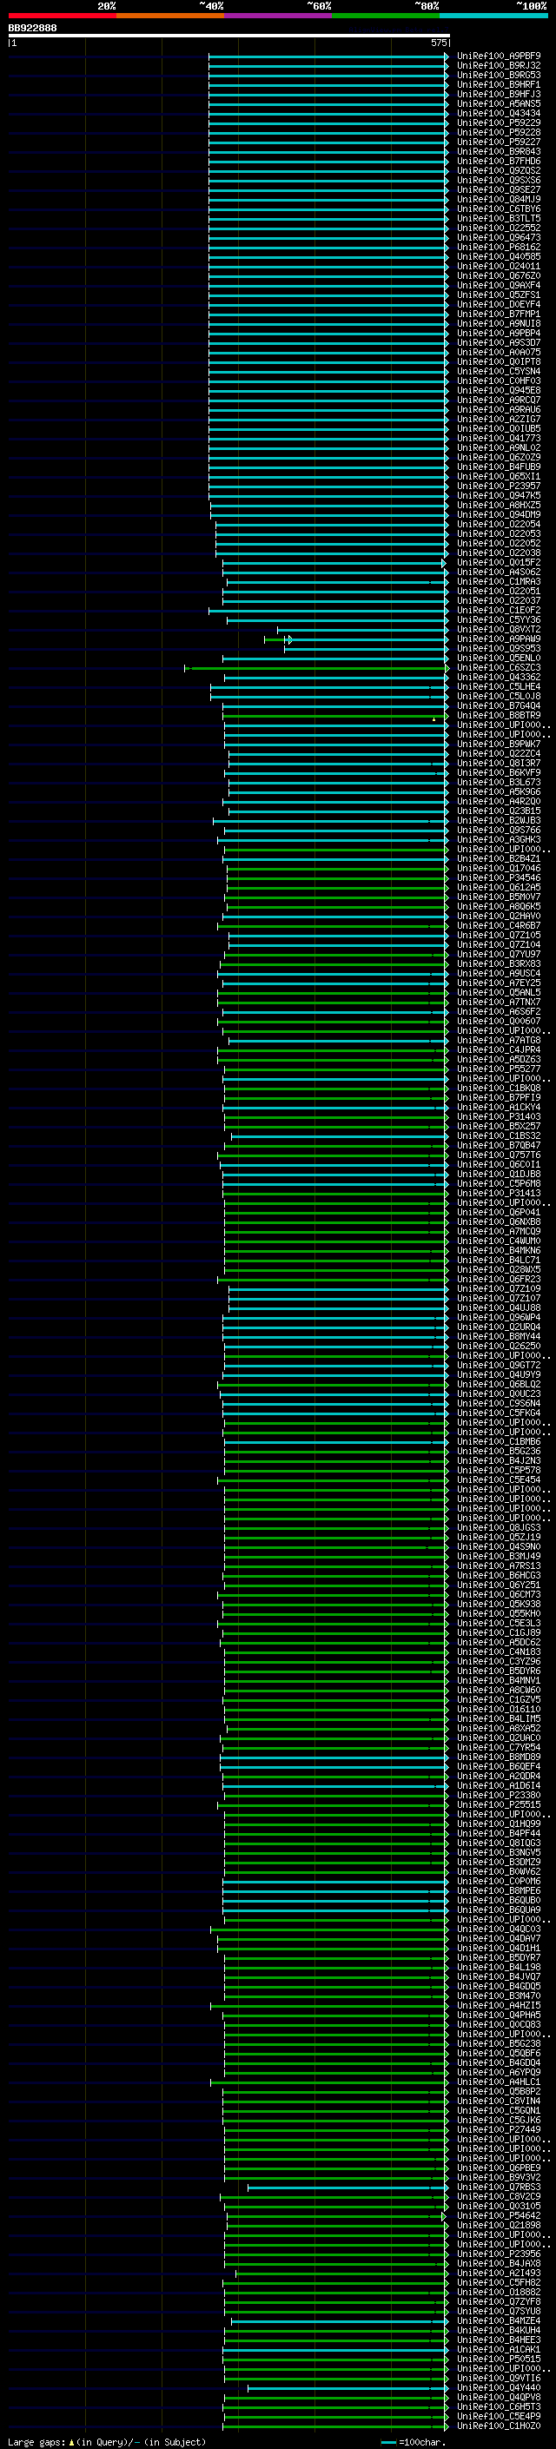Screen dimensions: 556x2449
Task: Select hit label UniRef100_Q9S953
Action: (499, 648)
